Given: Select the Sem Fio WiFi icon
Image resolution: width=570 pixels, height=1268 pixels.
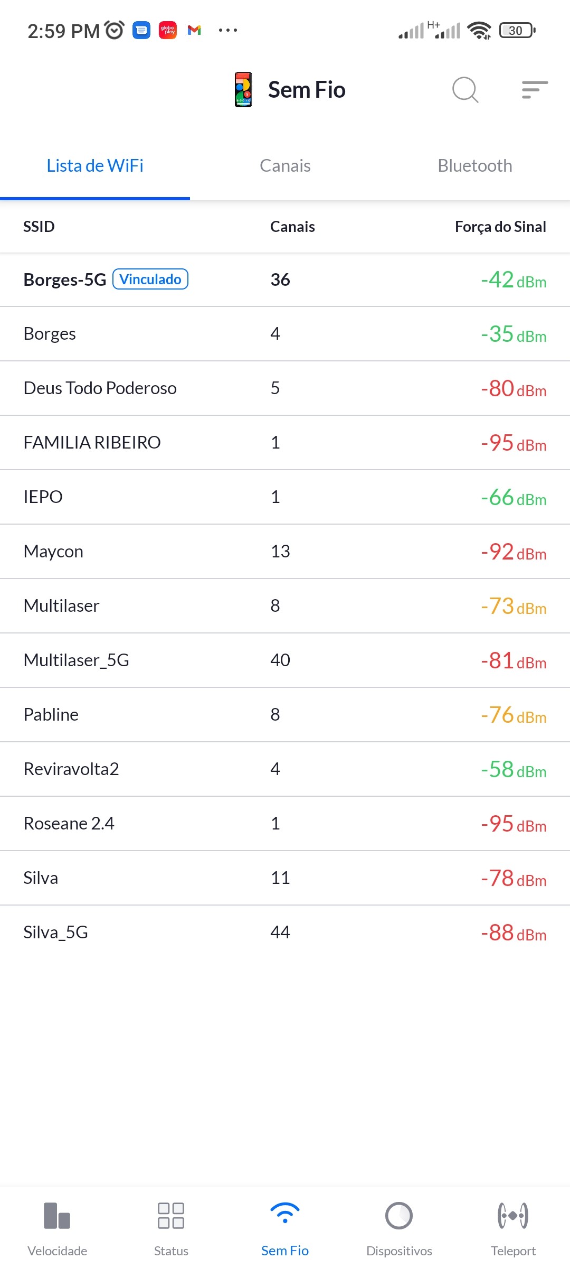Looking at the screenshot, I should point(285,1214).
